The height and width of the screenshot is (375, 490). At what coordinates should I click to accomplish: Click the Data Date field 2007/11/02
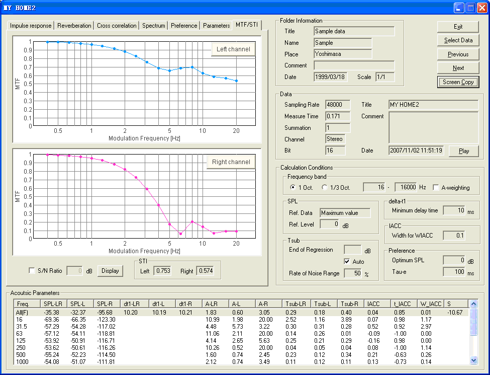[x=416, y=151]
